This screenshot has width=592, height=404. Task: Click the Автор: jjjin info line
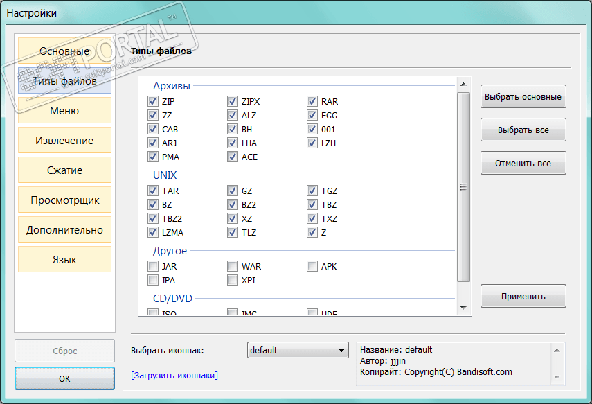382,361
